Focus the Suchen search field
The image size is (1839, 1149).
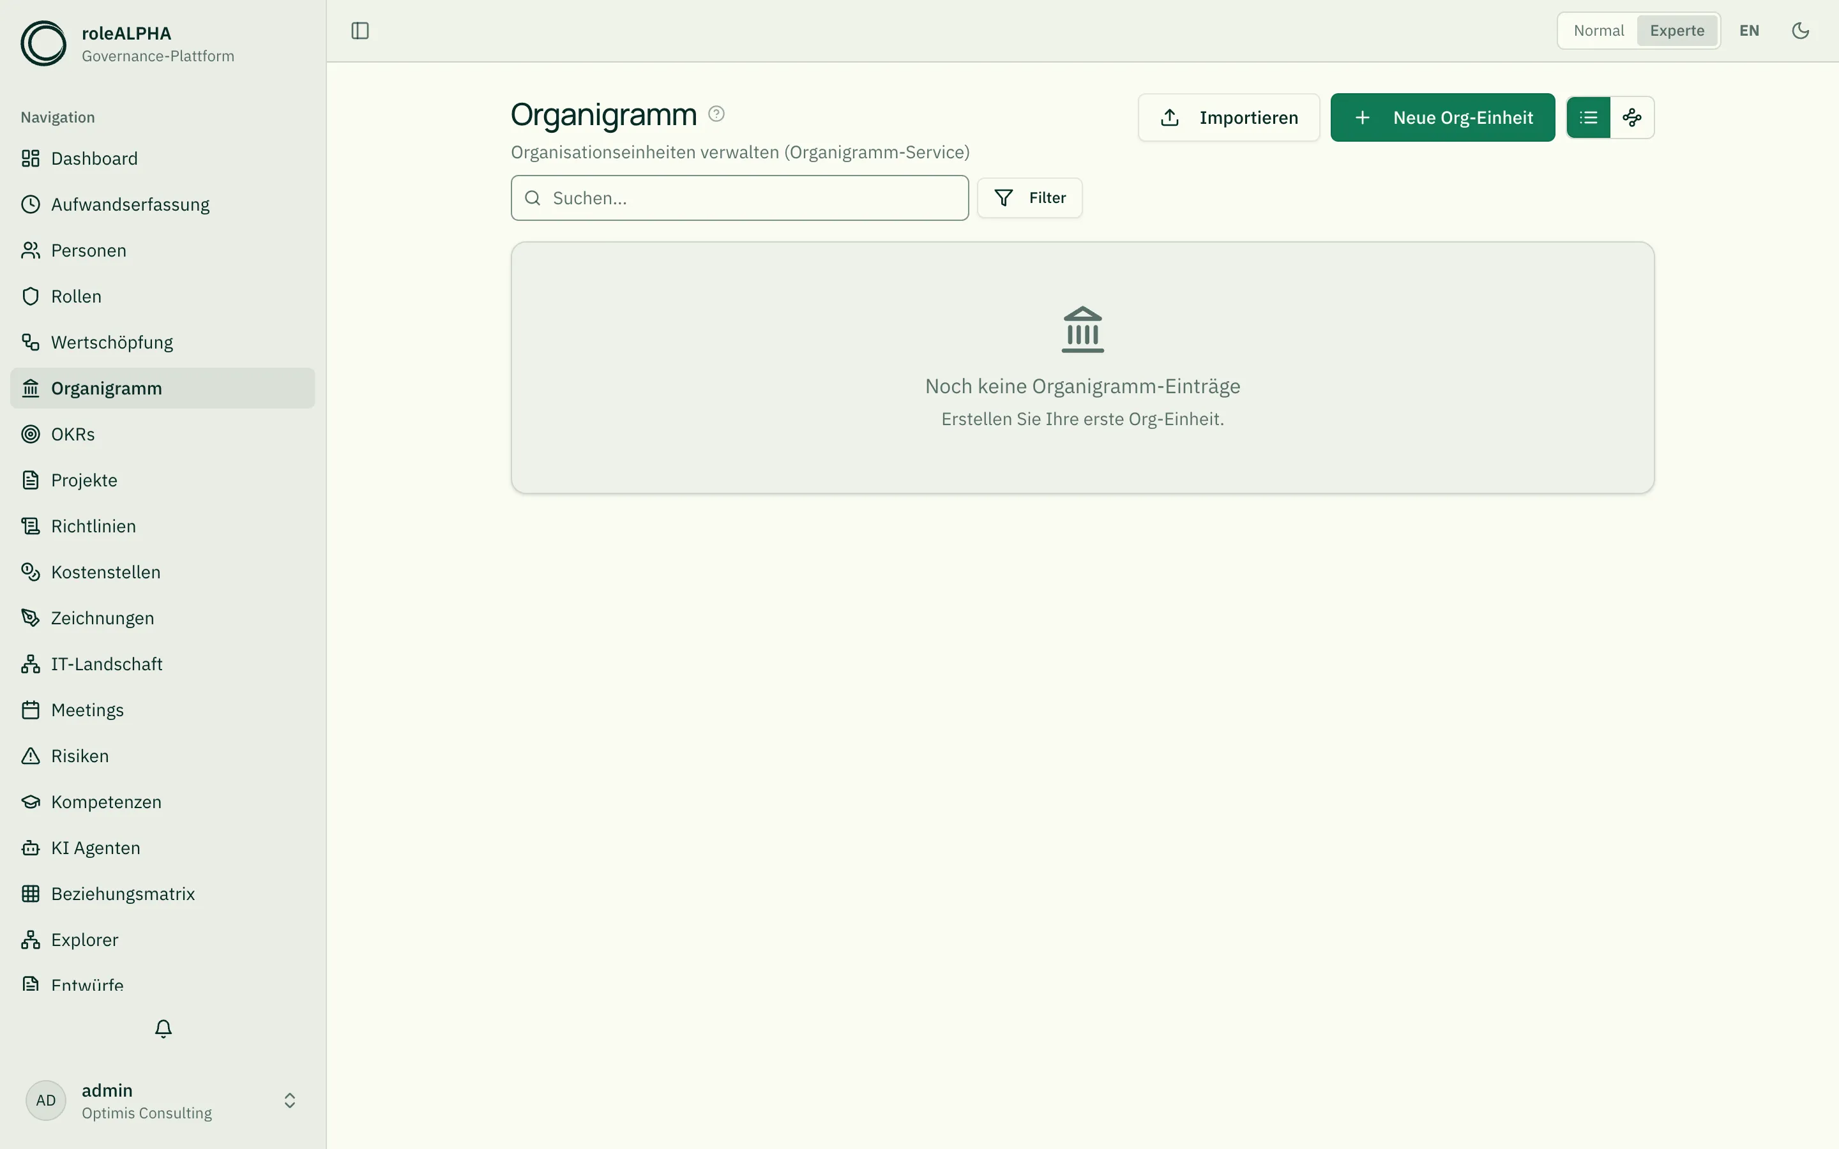pos(739,198)
